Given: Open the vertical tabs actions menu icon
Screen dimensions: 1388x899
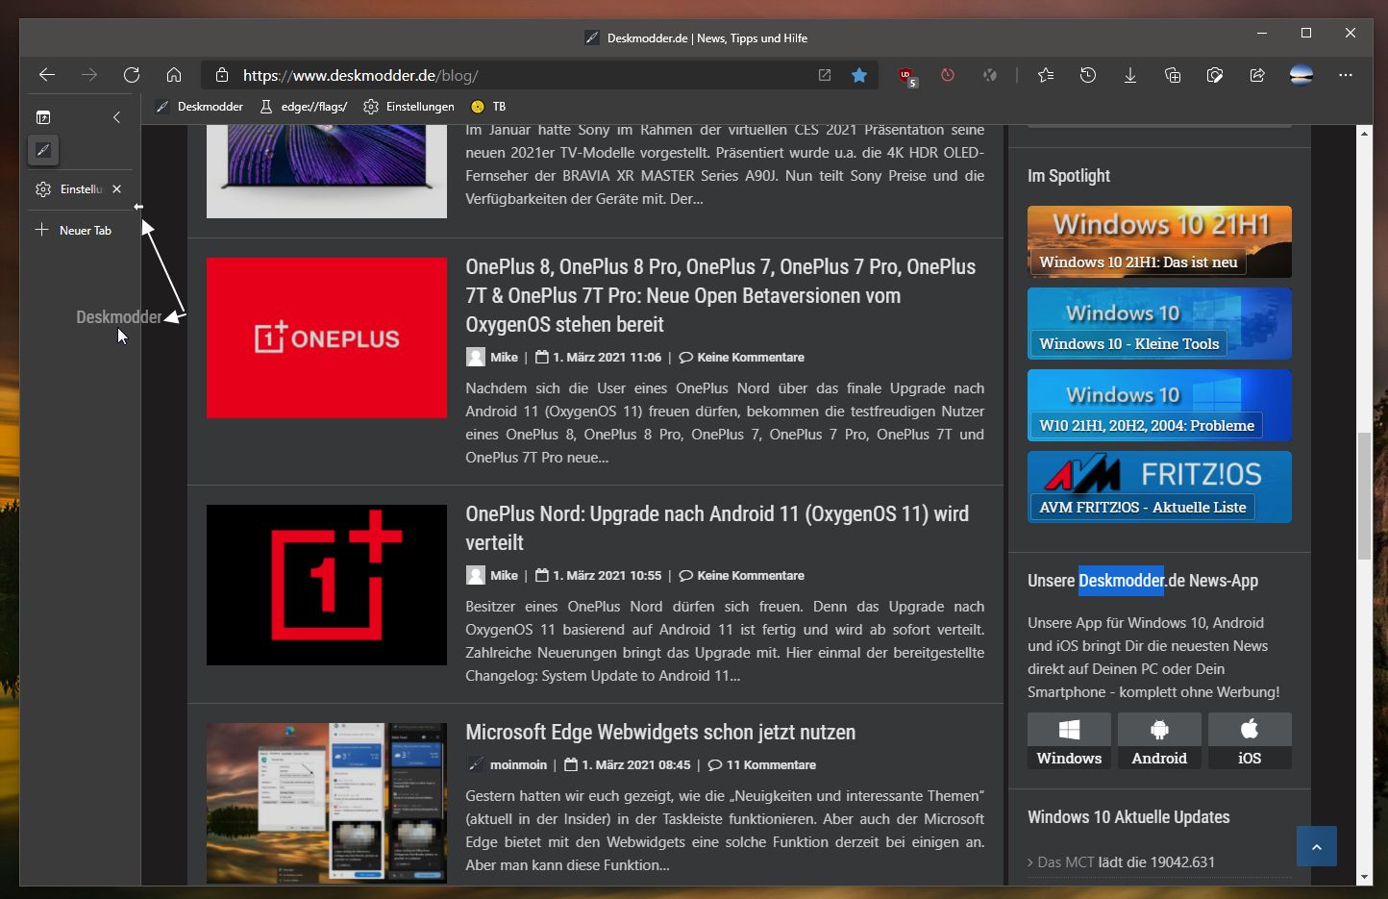Looking at the screenshot, I should pos(43,117).
